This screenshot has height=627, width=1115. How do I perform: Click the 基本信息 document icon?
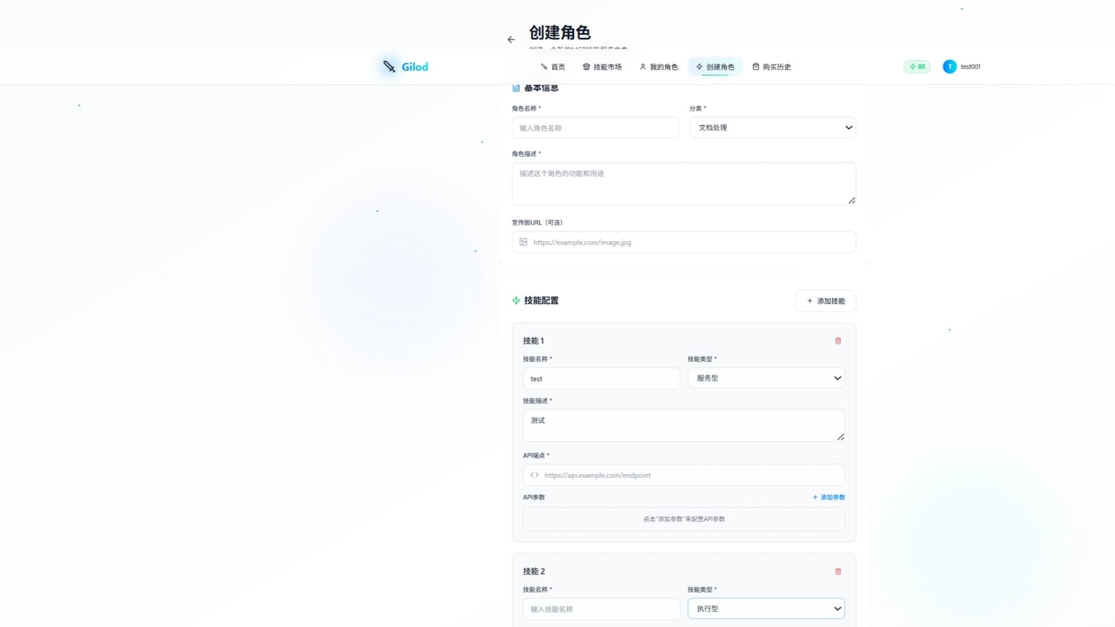[x=516, y=87]
